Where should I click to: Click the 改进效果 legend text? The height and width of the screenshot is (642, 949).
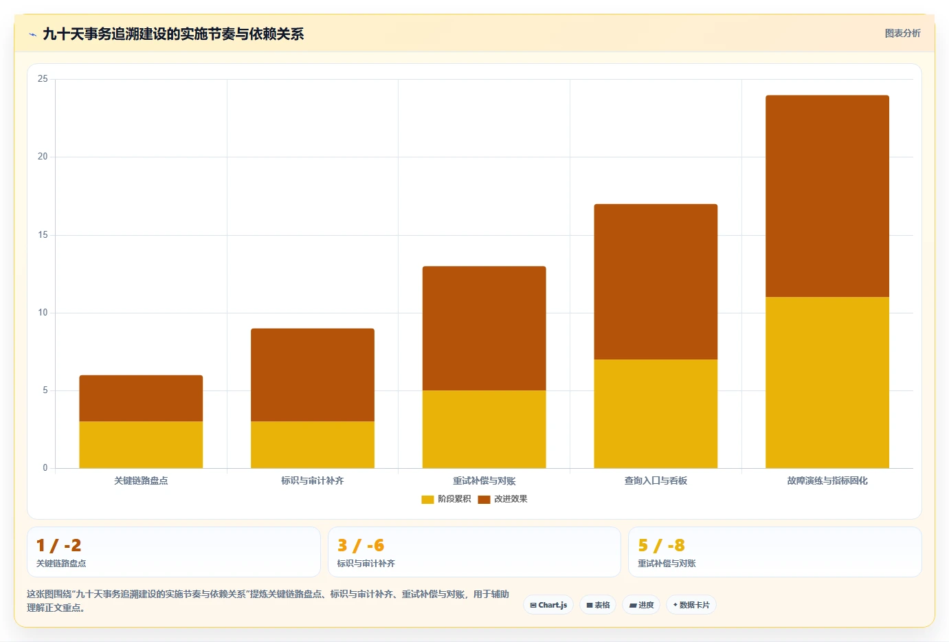[511, 499]
